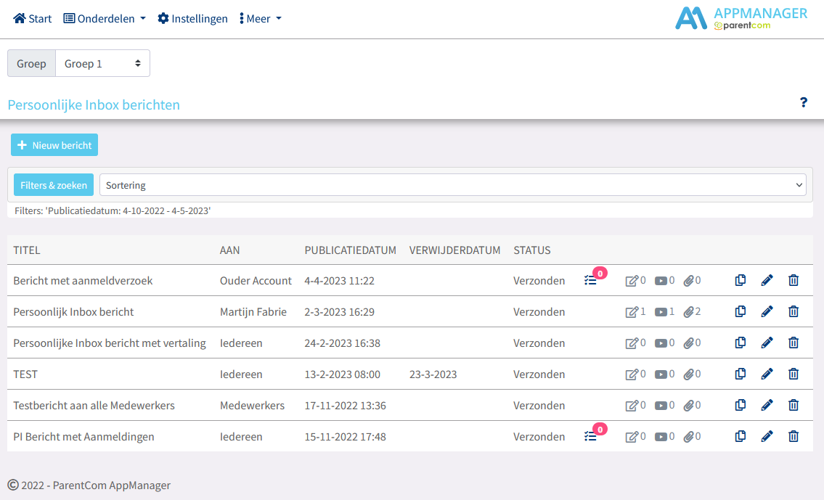The width and height of the screenshot is (824, 500).
Task: Click video icon in 'Persoonlijk Inbox bericht' row
Action: [661, 312]
